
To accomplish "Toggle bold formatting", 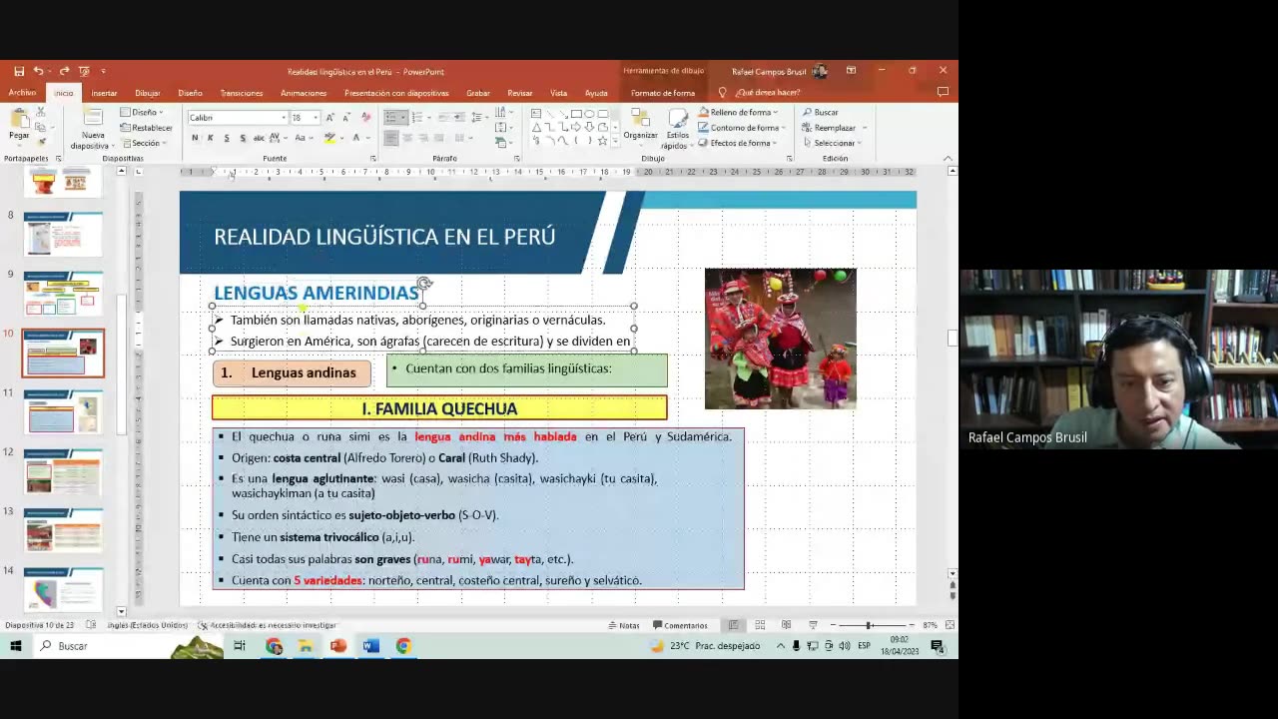I will pyautogui.click(x=195, y=138).
